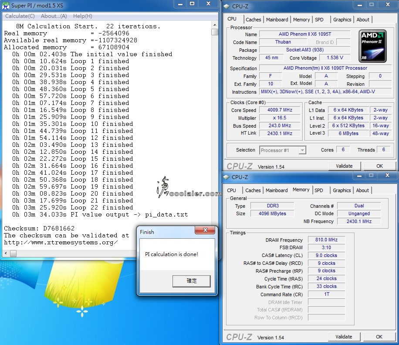Screen dimensions: 399x345
Task: Click OK in the upper CPU-Z window
Action: [x=379, y=166]
